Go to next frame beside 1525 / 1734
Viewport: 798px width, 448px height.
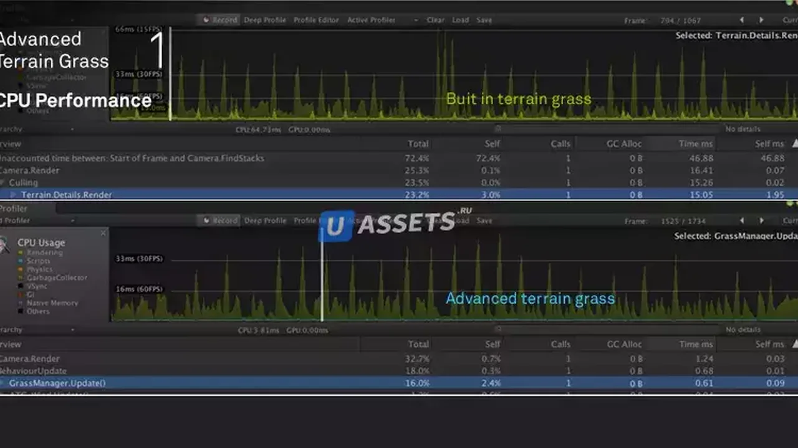click(x=761, y=220)
